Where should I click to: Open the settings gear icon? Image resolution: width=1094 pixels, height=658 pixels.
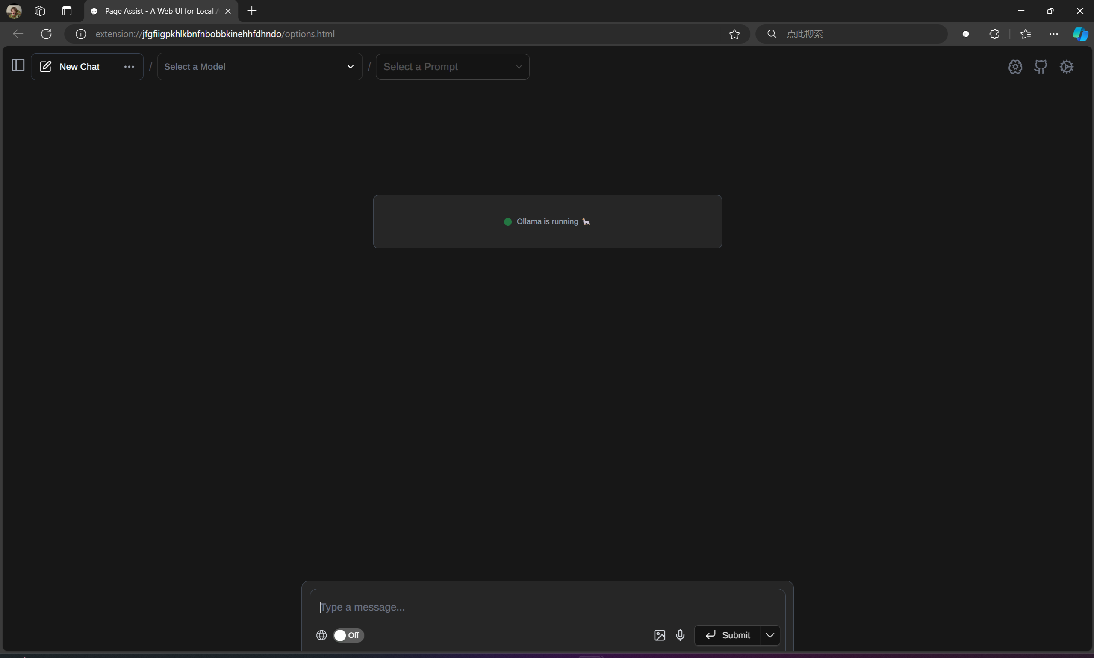[x=1067, y=67]
